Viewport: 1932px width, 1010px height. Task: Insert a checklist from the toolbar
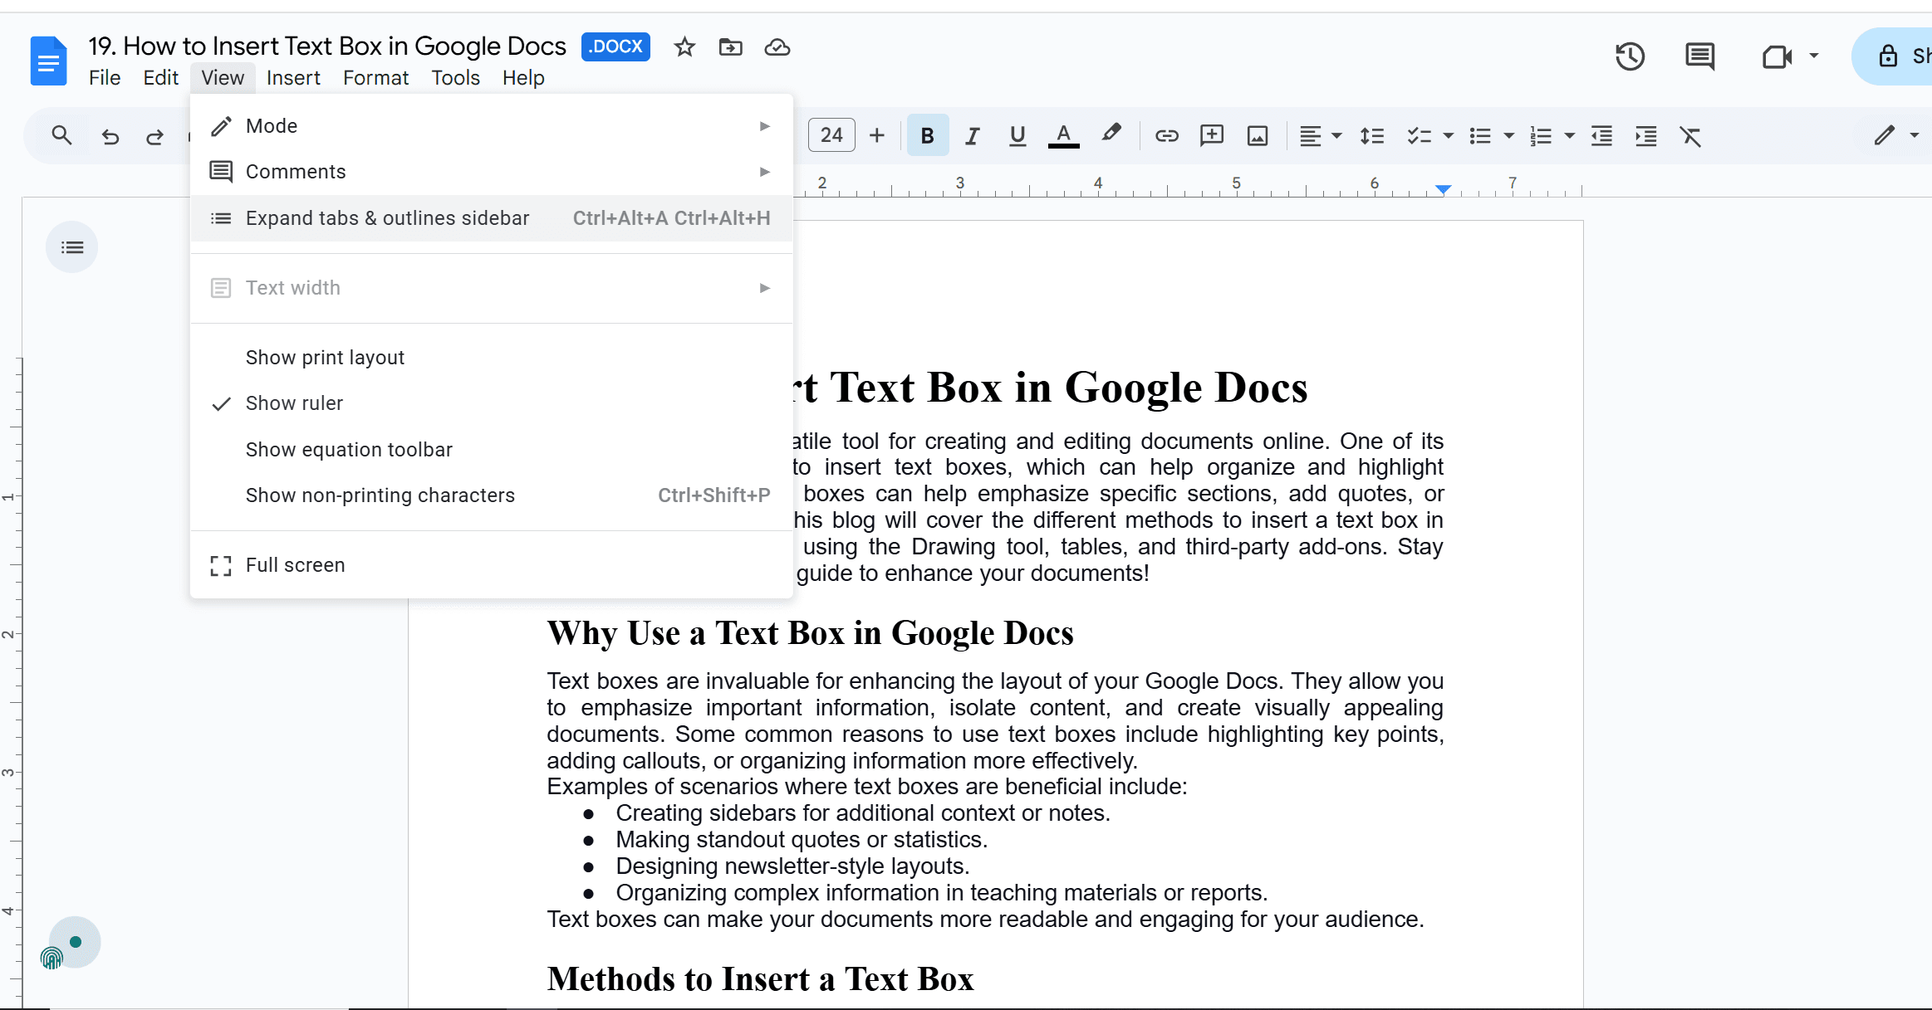(x=1420, y=135)
